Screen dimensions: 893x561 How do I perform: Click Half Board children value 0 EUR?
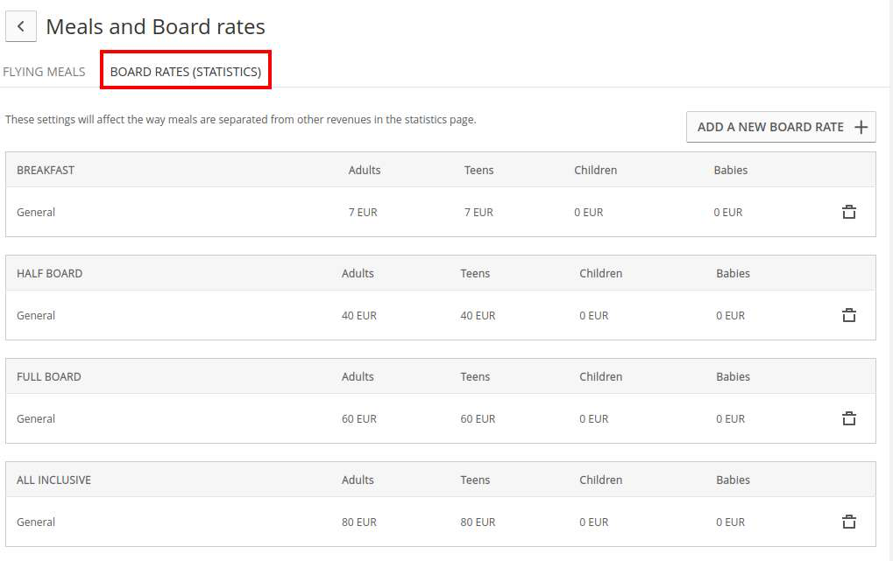tap(594, 315)
